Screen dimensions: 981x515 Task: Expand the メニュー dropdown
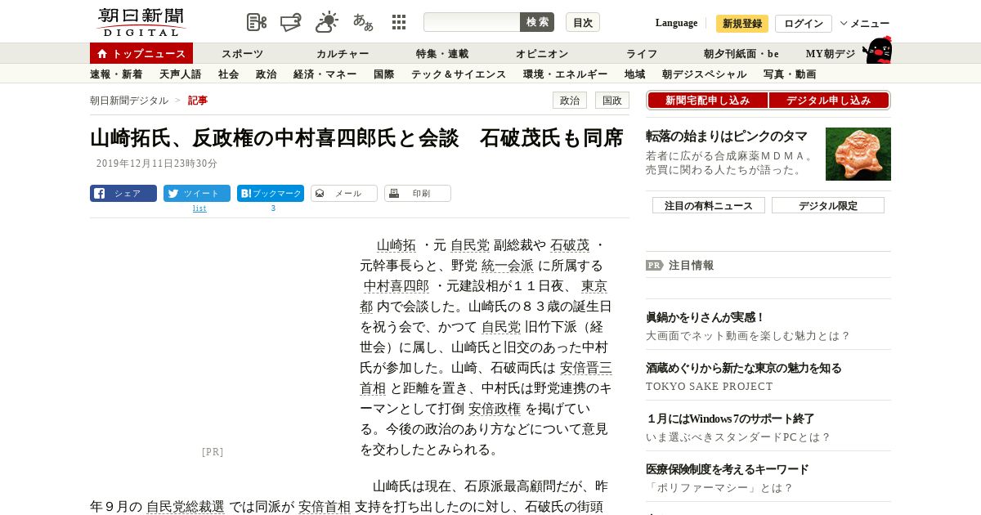[865, 24]
